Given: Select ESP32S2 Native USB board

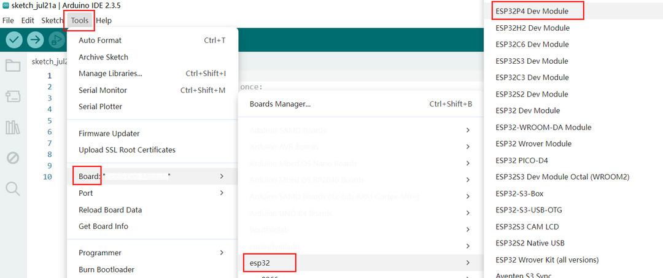Looking at the screenshot, I should [x=573, y=243].
